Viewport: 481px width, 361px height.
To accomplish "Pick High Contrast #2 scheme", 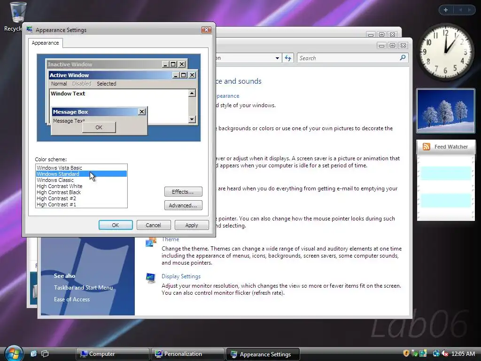I will point(81,198).
